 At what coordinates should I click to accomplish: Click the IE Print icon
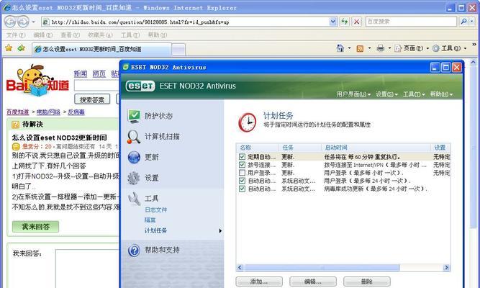[381, 48]
